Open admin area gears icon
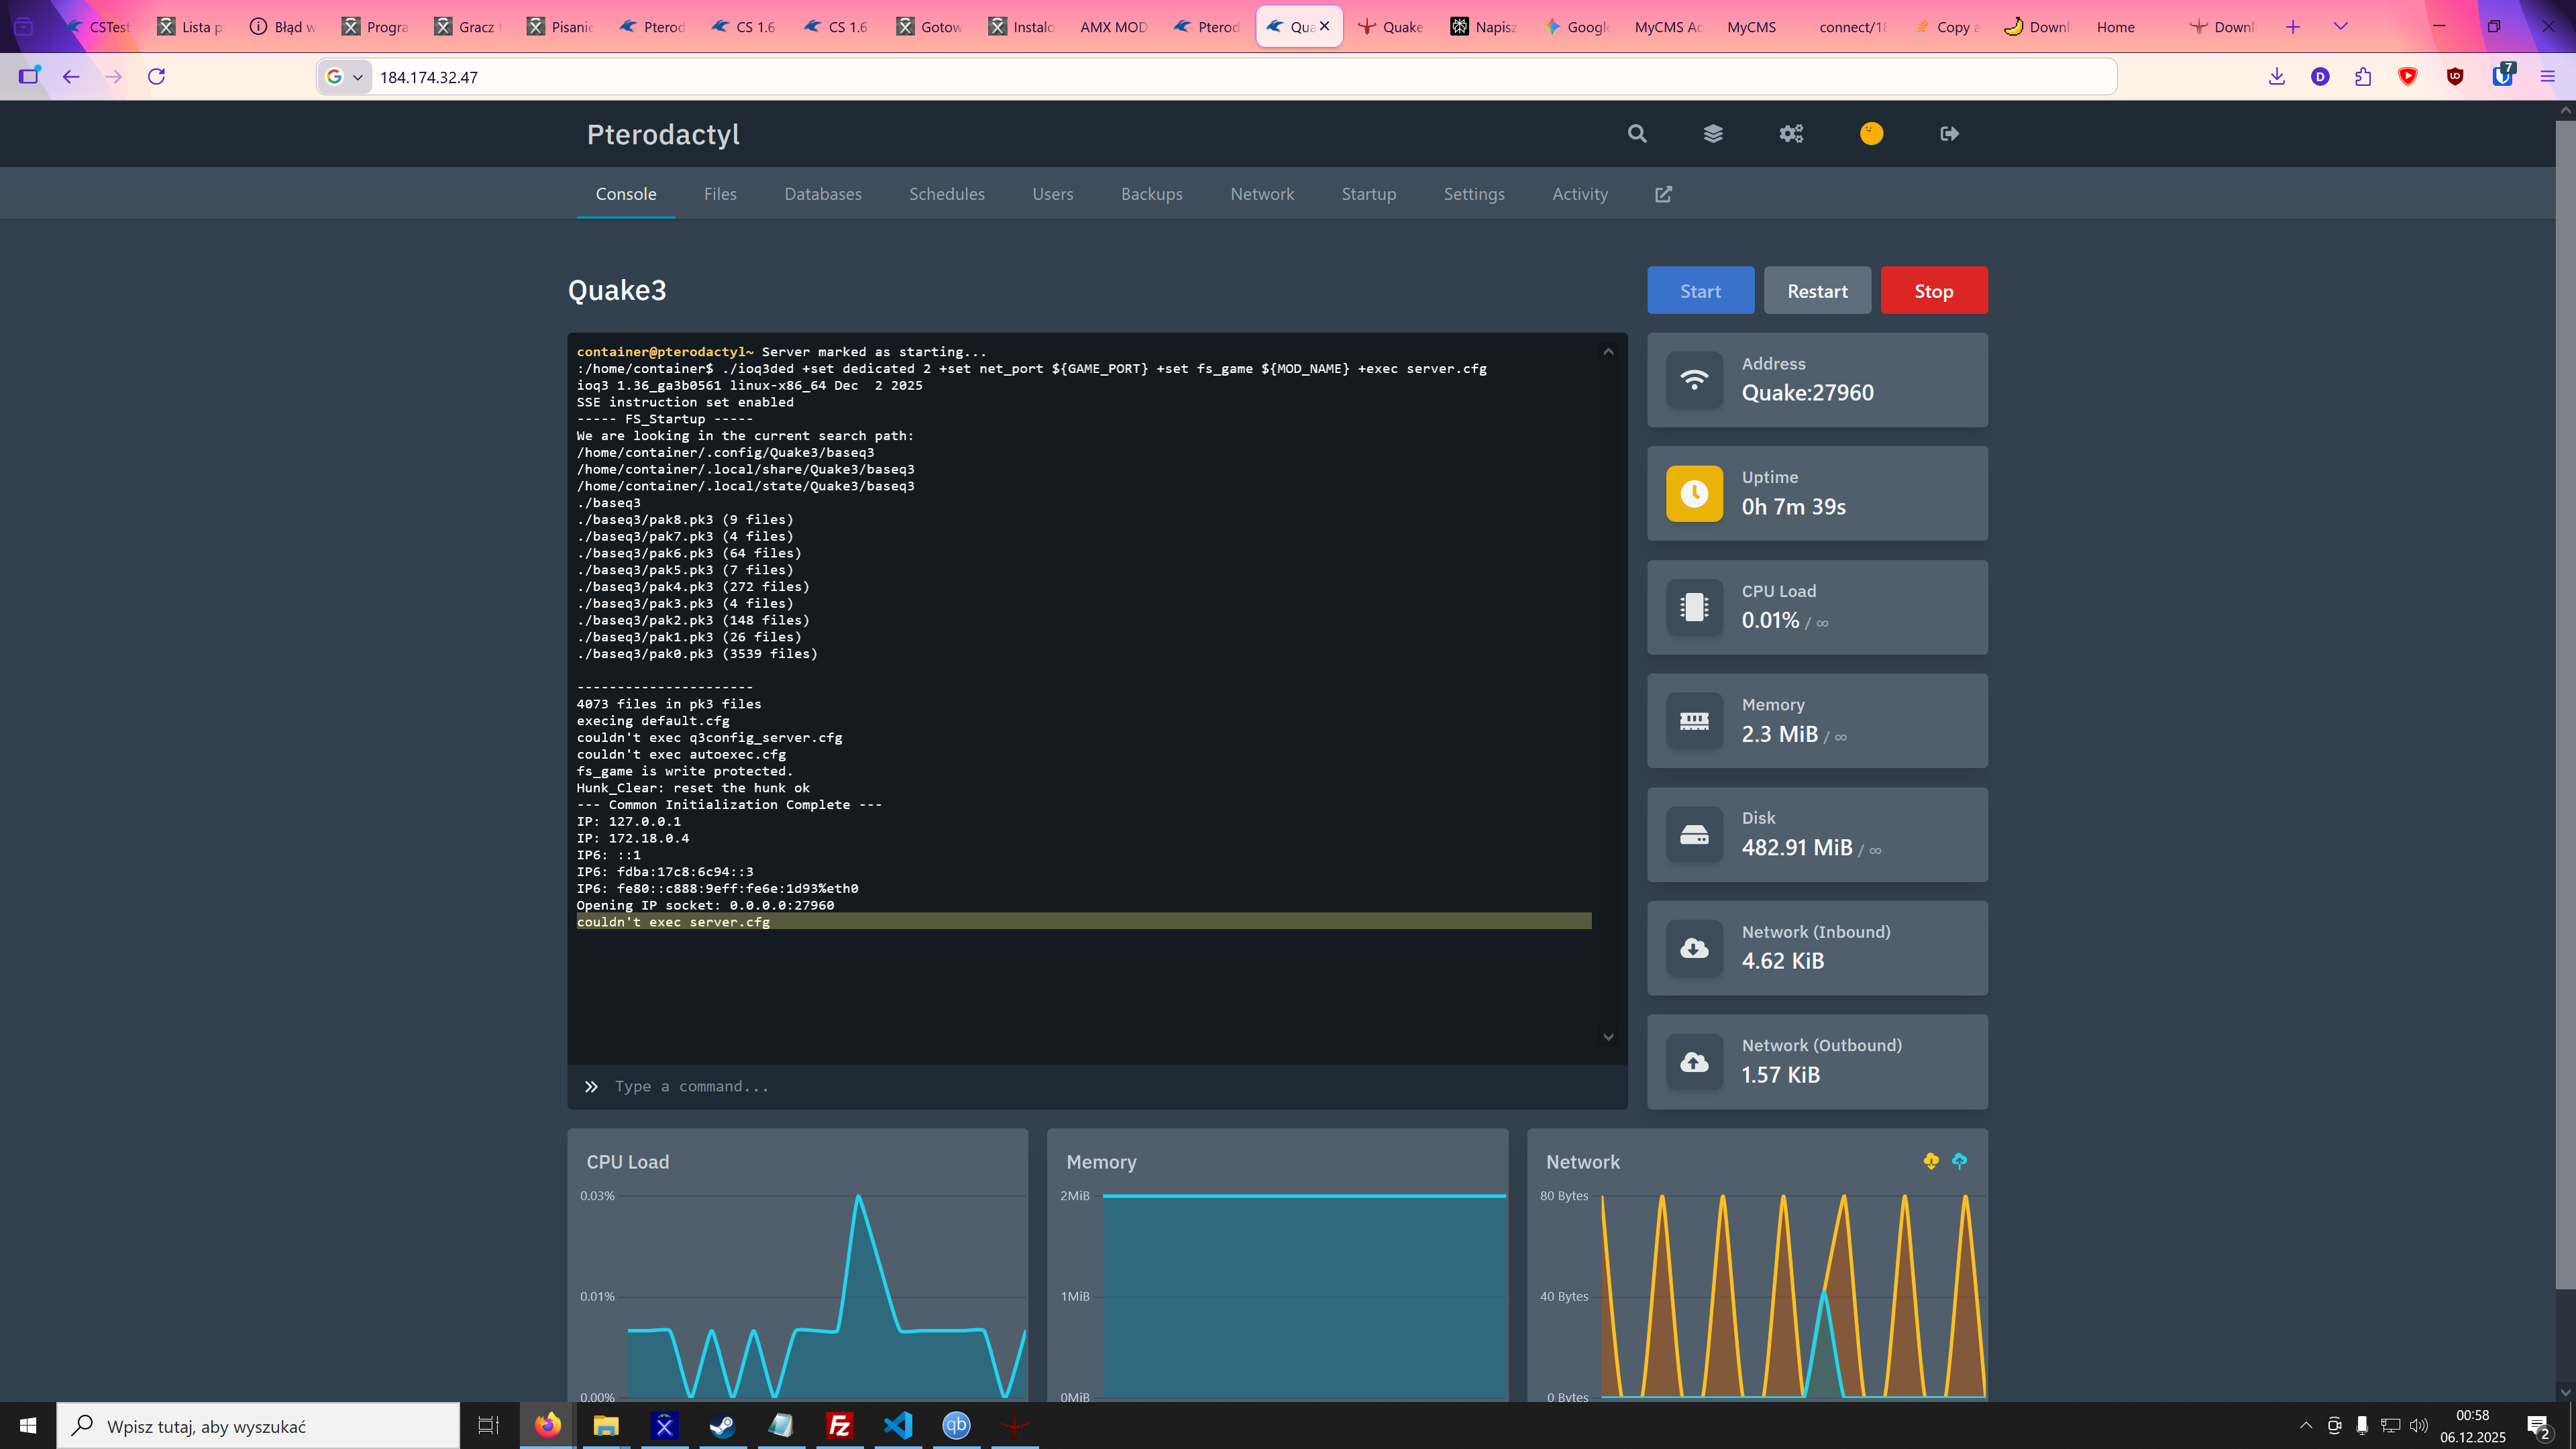This screenshot has width=2576, height=1449. pos(1791,134)
